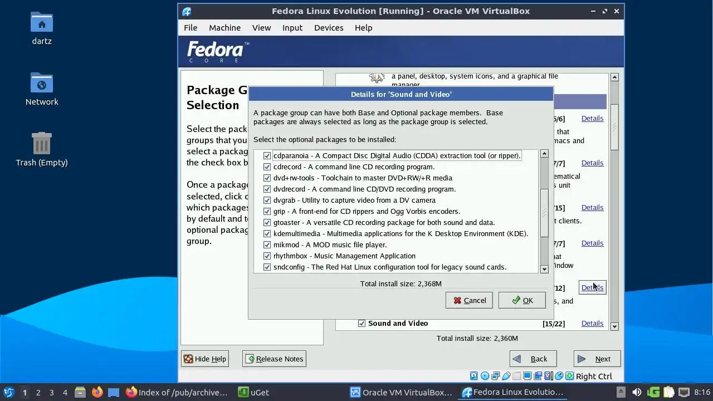Uncheck the dvgrab package

pos(267,200)
